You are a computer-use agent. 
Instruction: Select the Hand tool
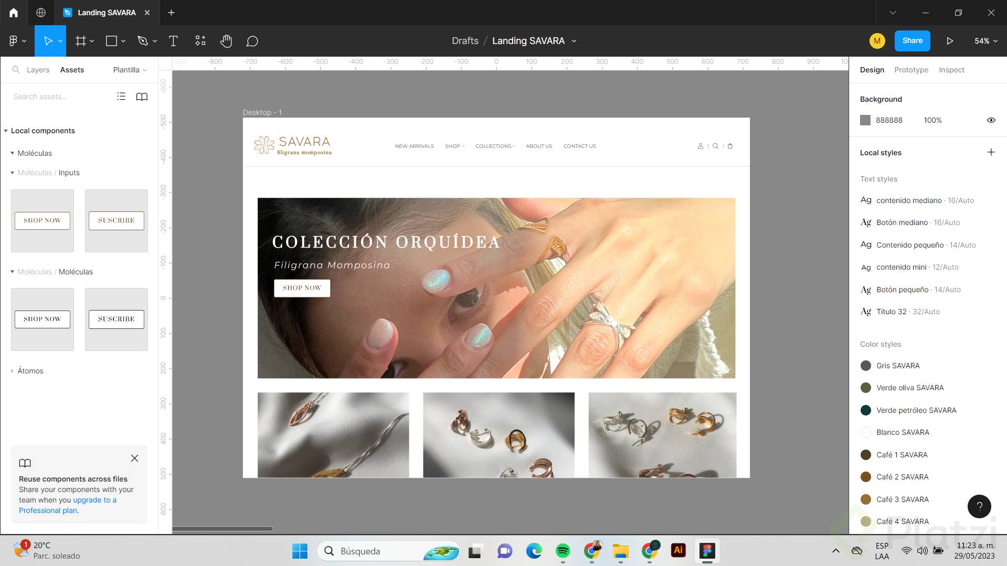(x=226, y=41)
